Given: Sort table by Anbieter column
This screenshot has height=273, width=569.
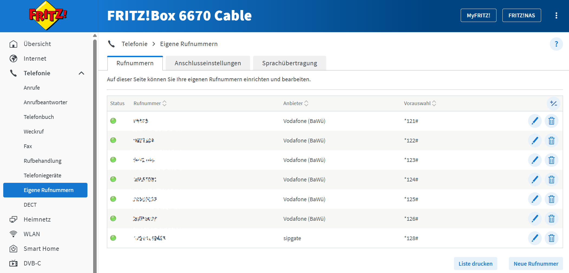Looking at the screenshot, I should [x=306, y=103].
